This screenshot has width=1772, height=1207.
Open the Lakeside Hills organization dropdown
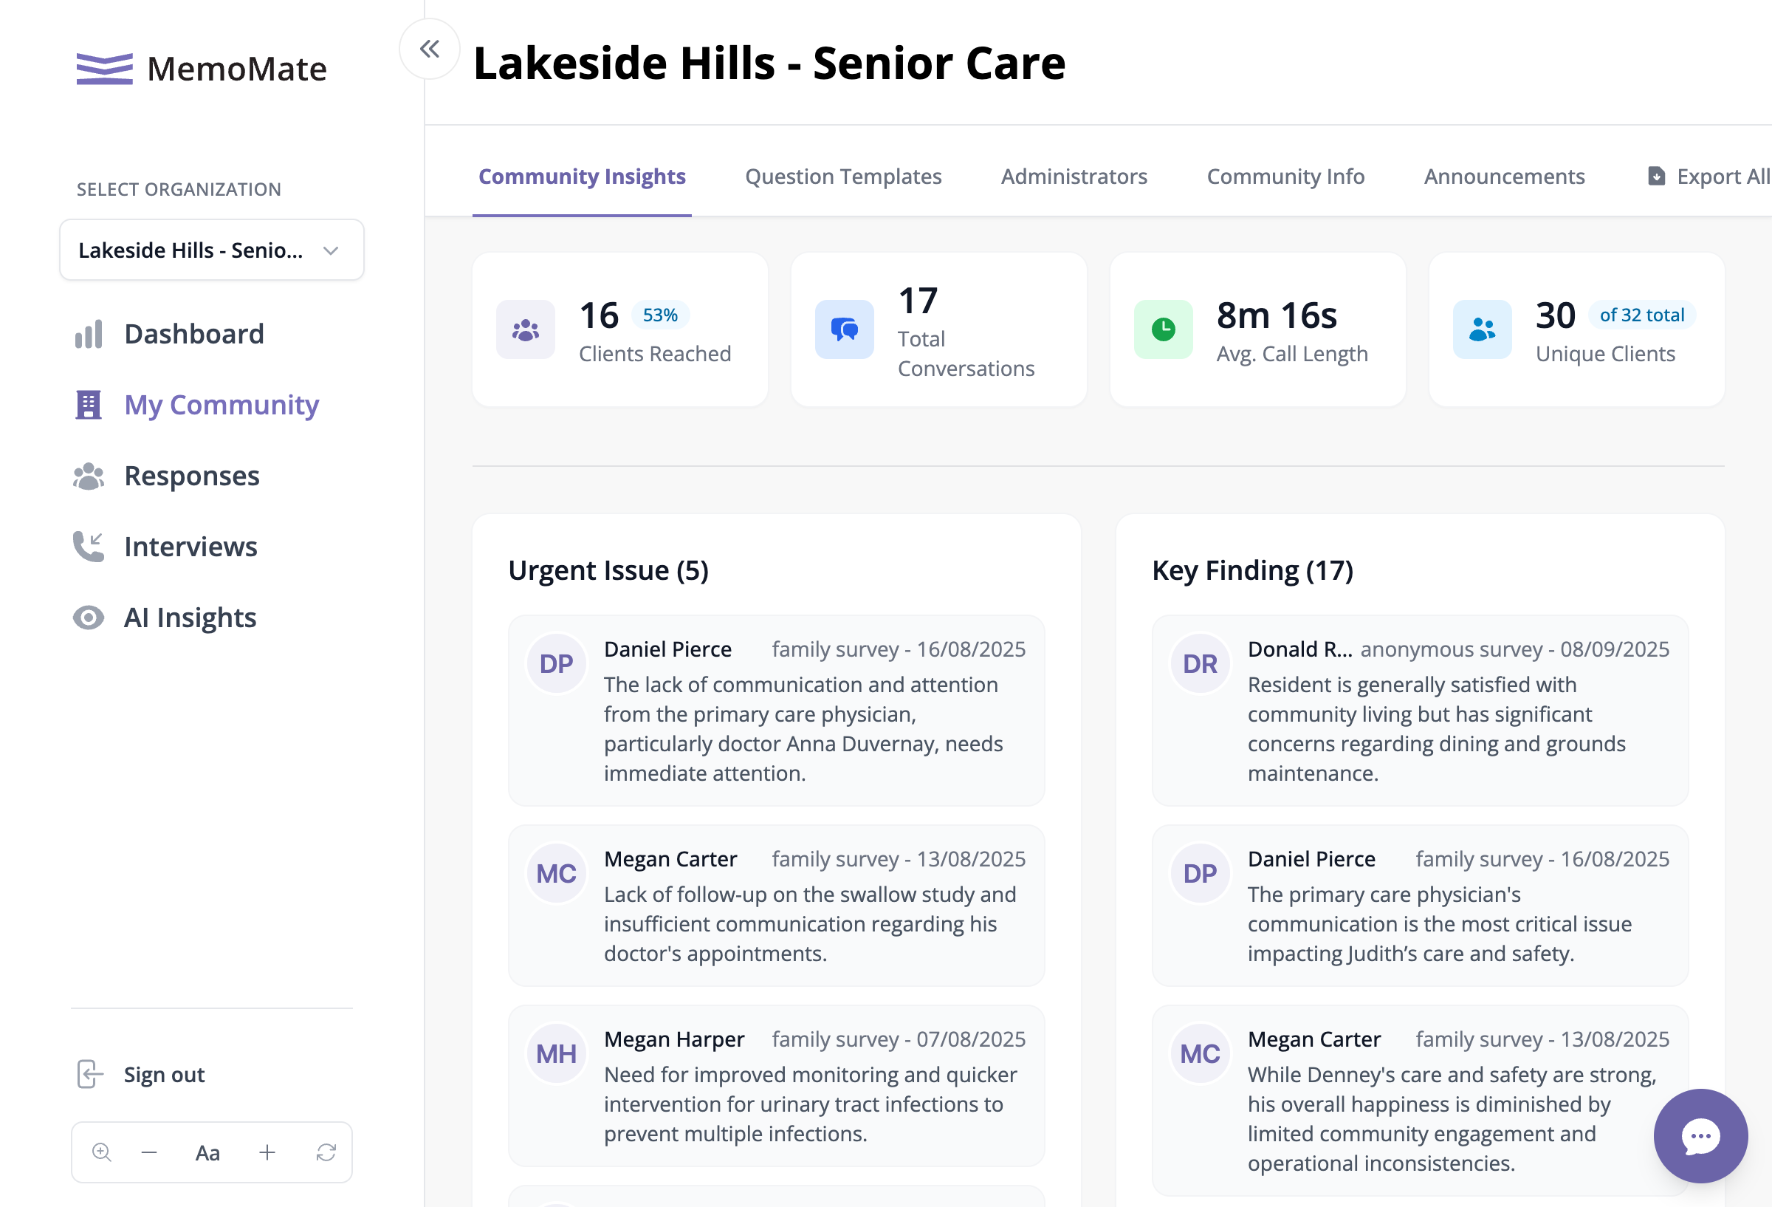pos(212,250)
